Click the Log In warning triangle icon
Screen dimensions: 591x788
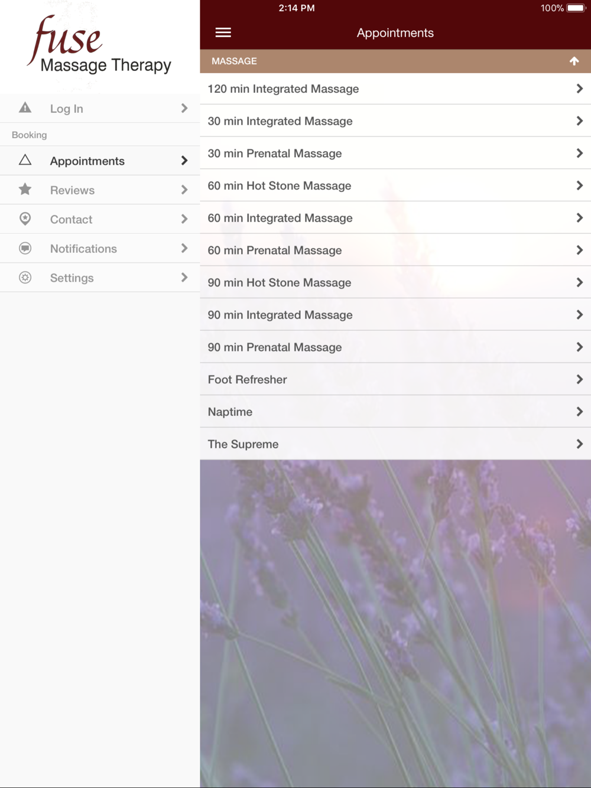25,108
